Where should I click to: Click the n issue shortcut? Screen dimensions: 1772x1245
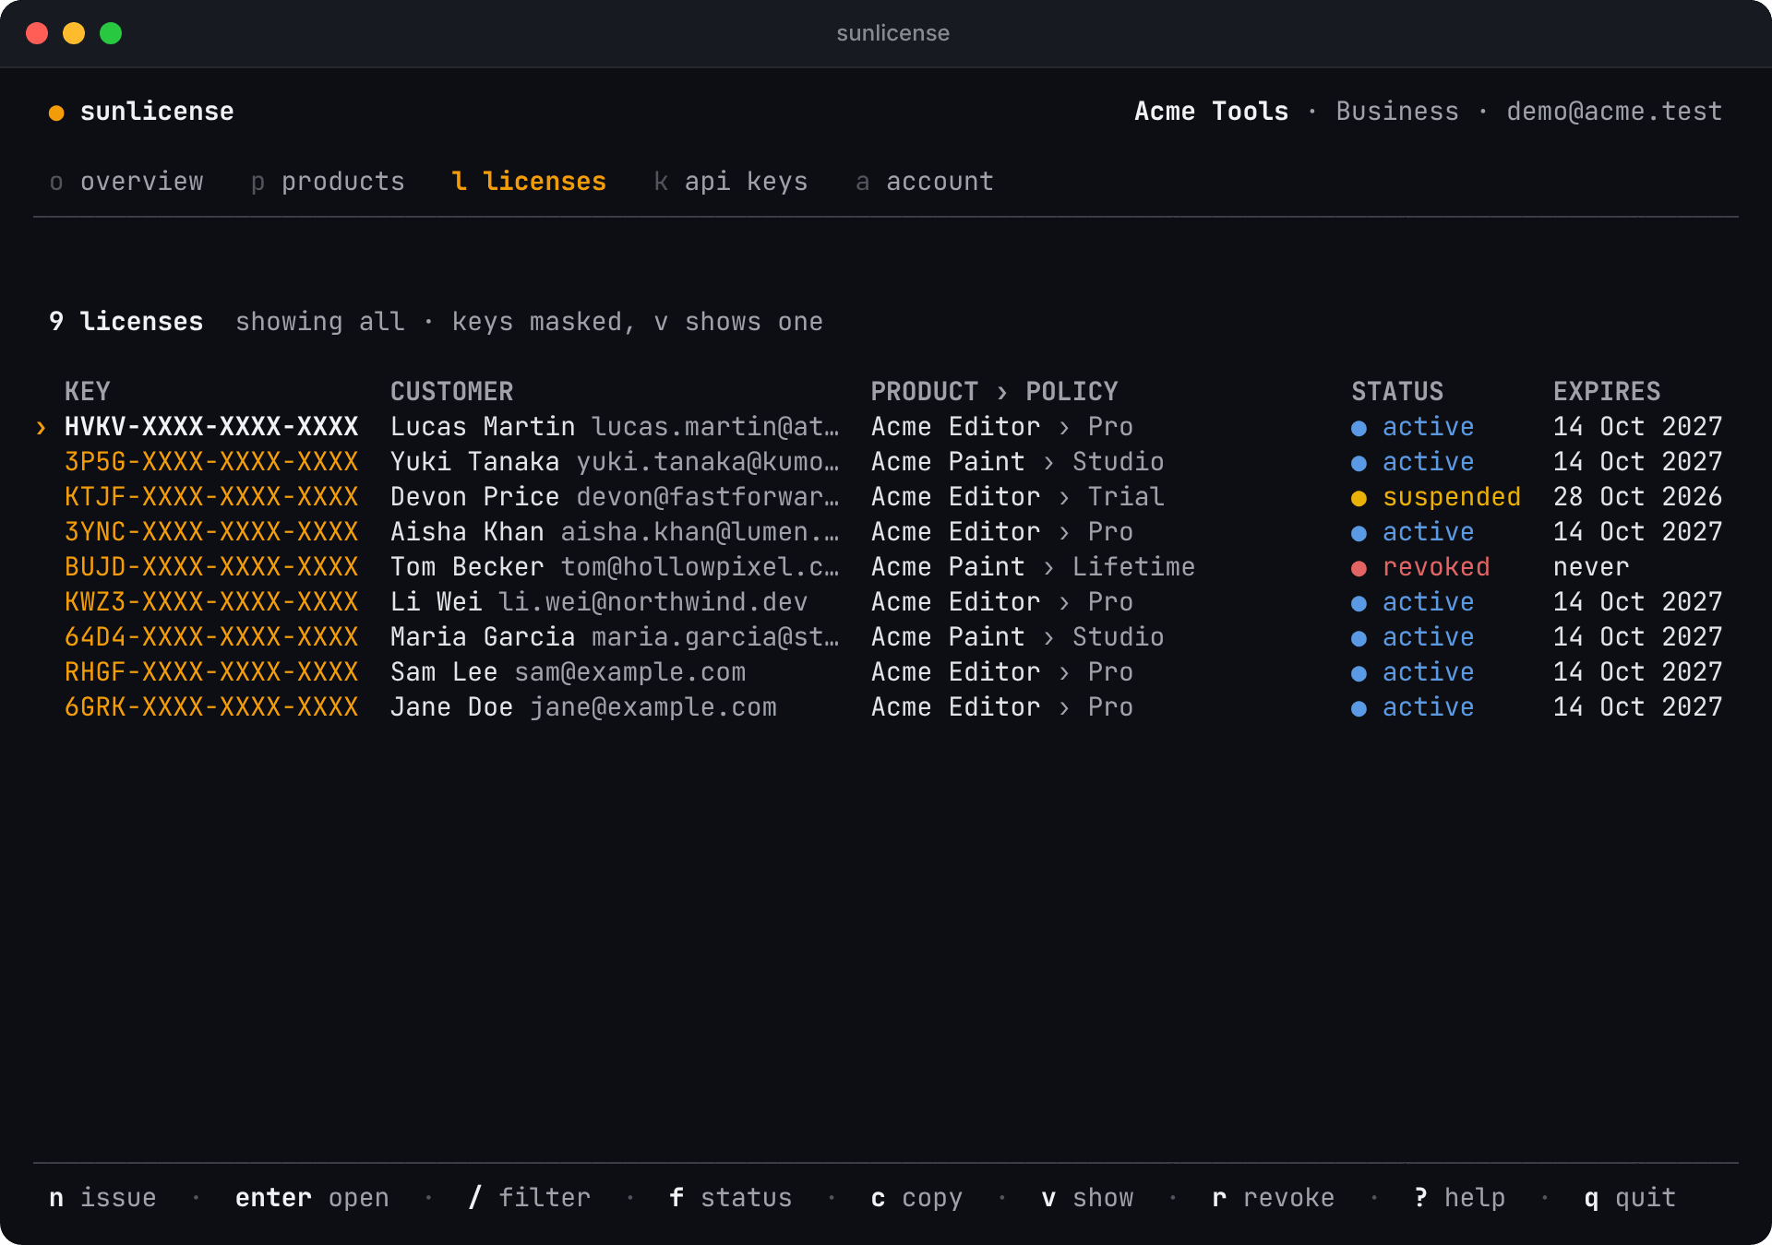click(102, 1198)
